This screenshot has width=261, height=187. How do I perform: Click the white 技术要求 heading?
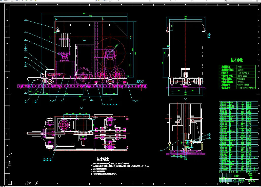(x=103, y=159)
